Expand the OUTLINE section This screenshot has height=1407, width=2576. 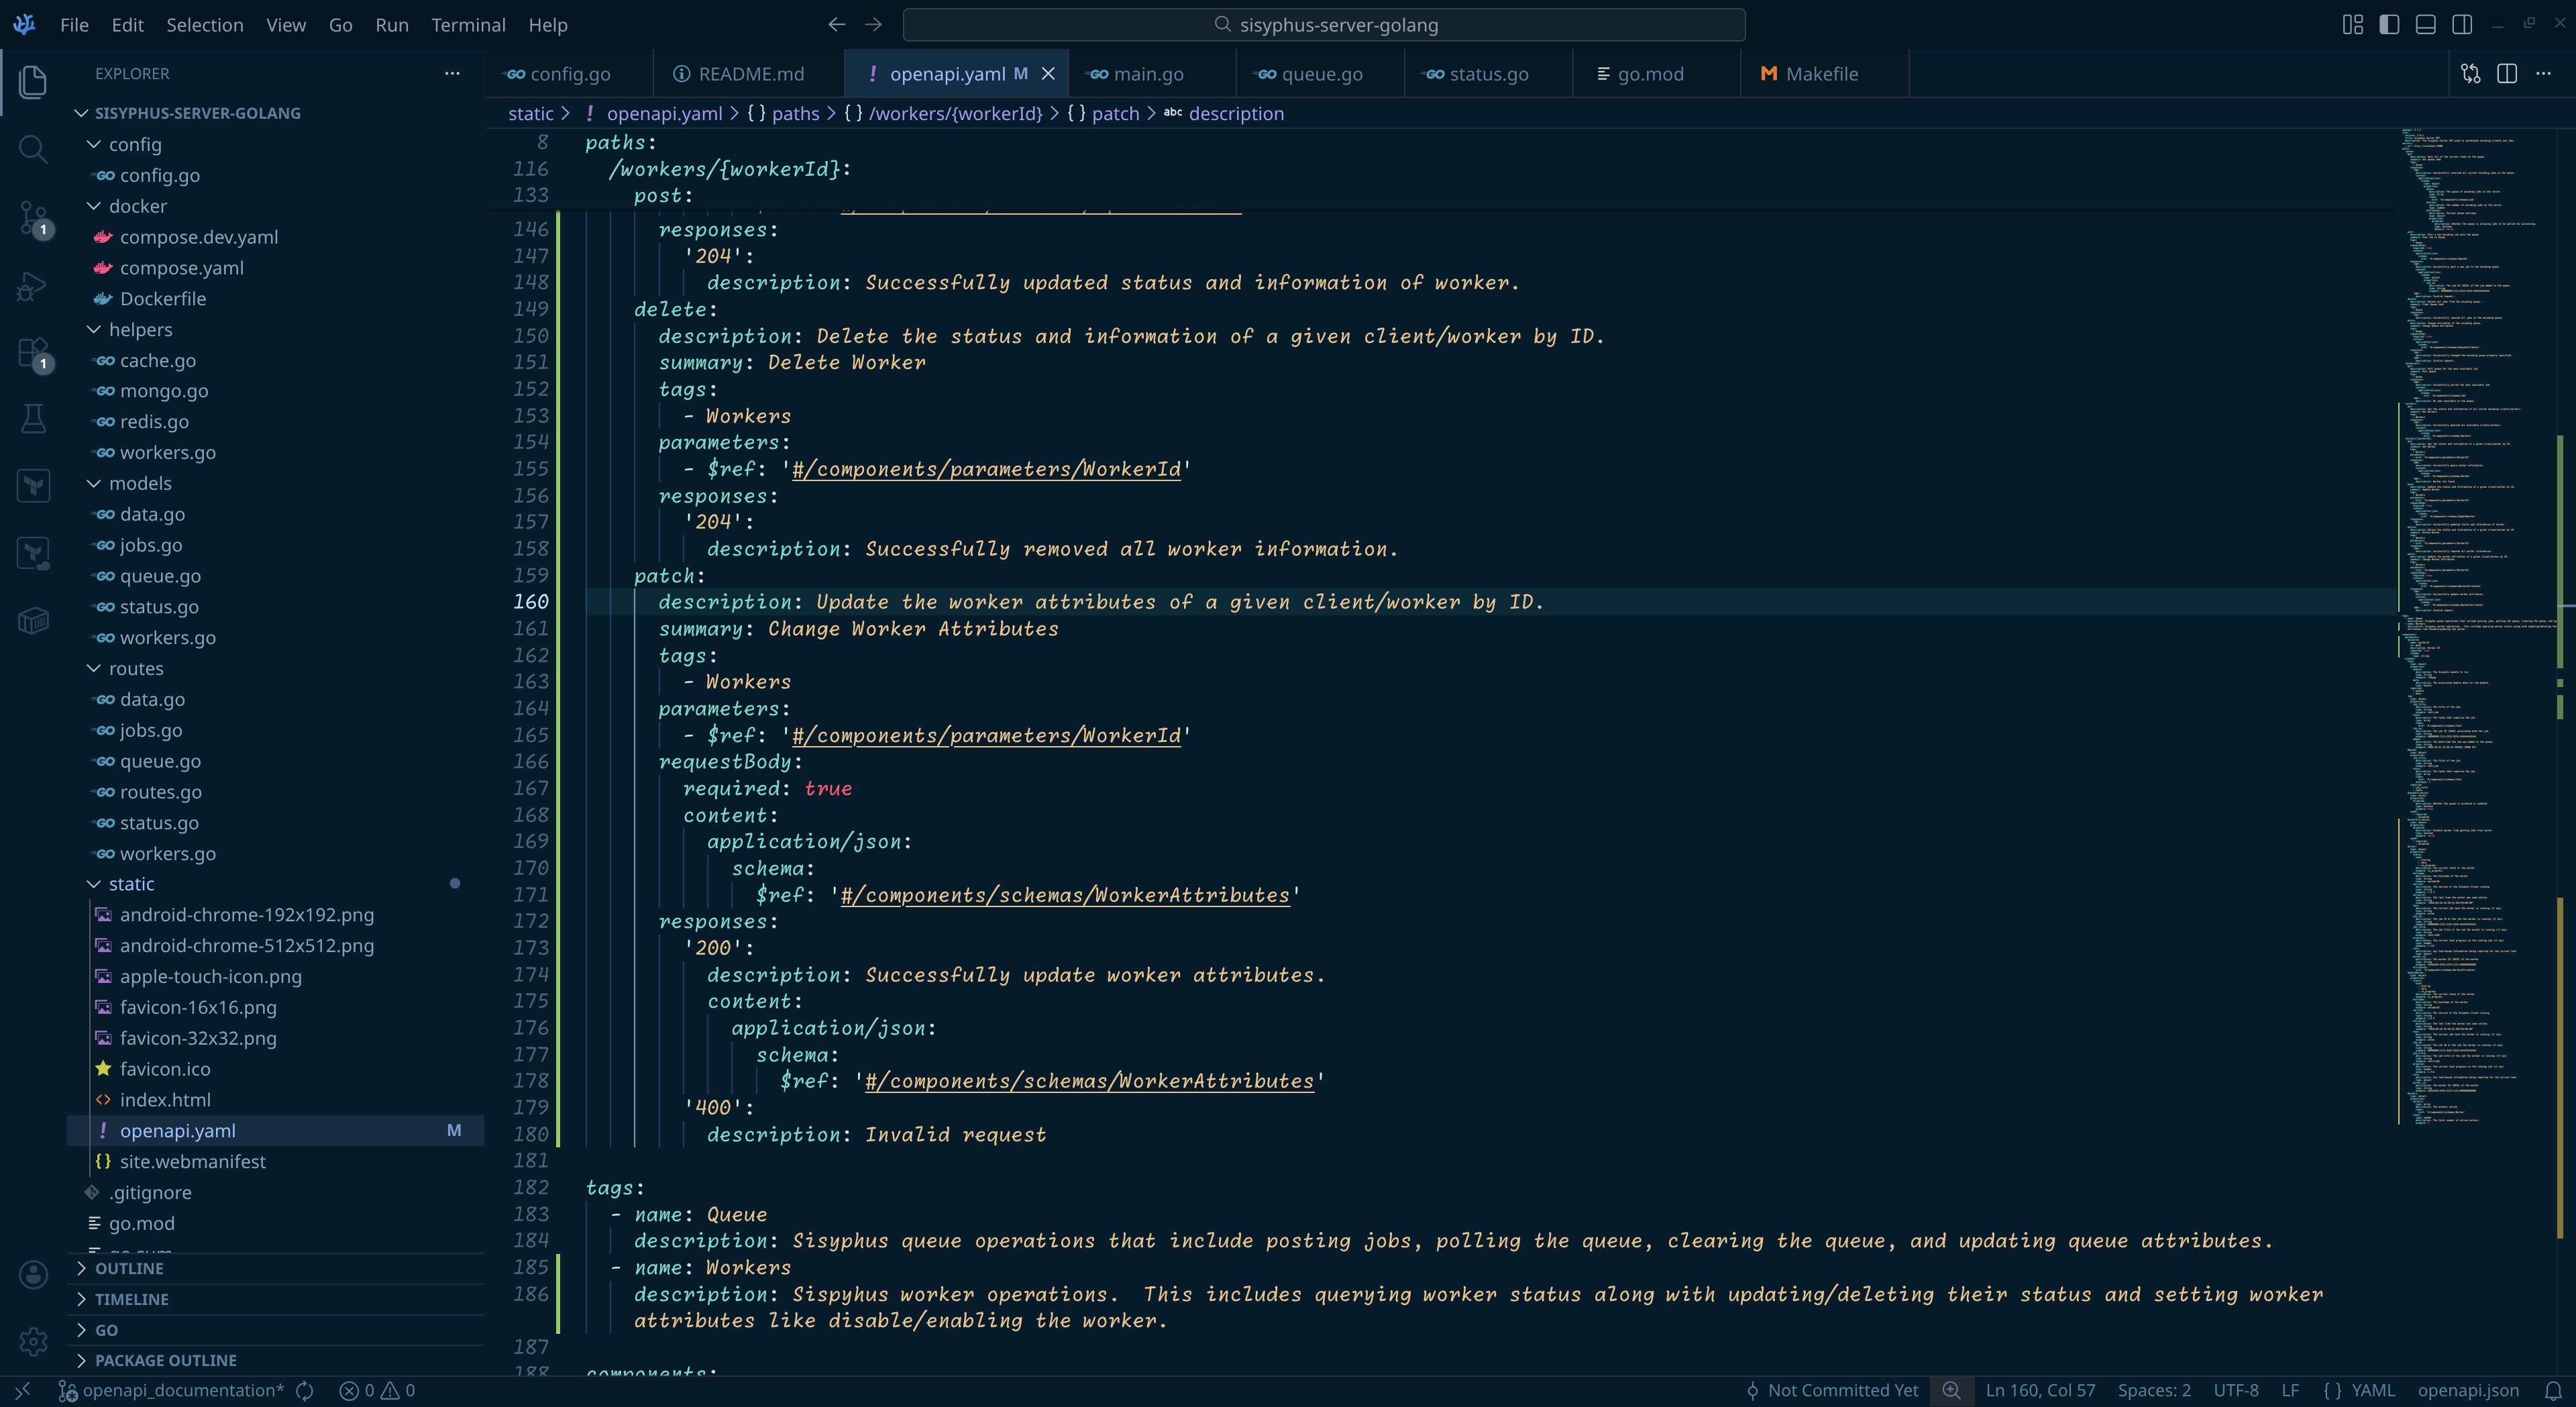point(128,1268)
